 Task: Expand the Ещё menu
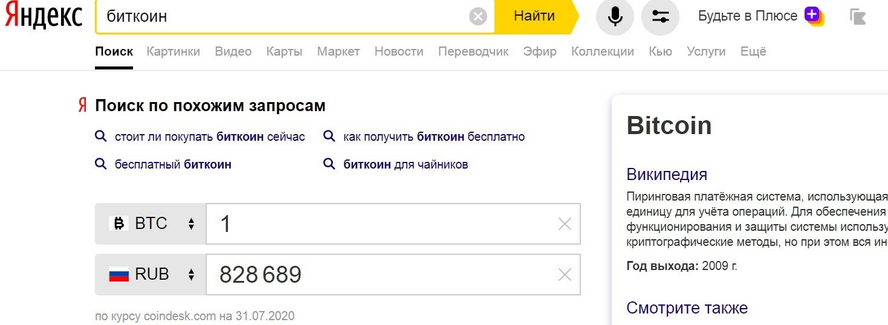click(753, 52)
